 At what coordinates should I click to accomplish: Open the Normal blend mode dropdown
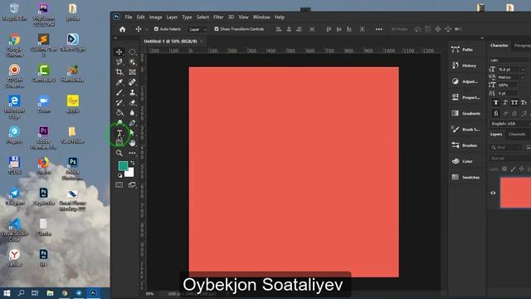click(x=509, y=159)
